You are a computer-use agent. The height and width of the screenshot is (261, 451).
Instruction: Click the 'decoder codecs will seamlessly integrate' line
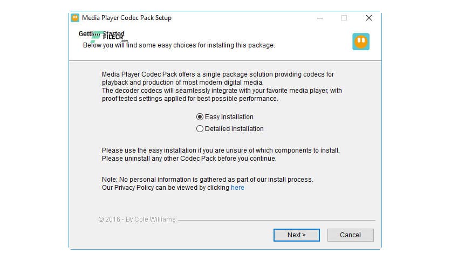point(222,91)
